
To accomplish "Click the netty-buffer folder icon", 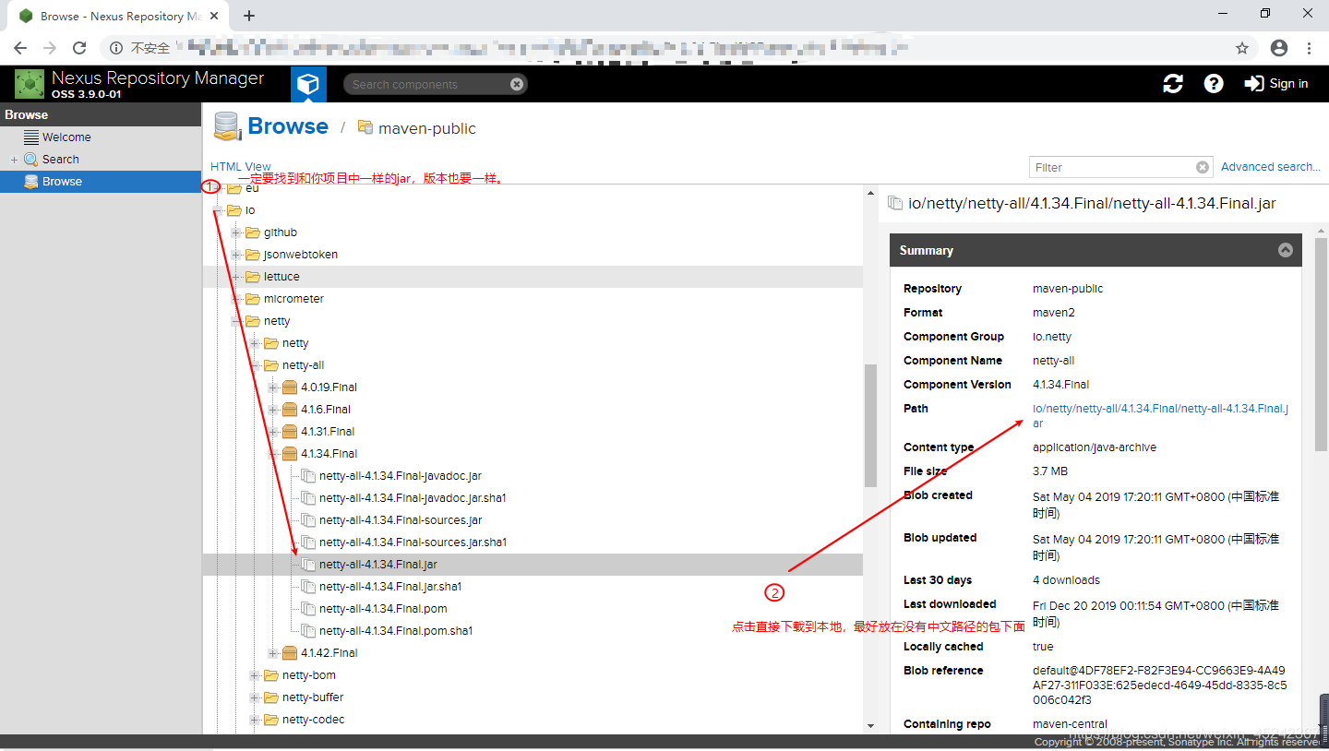I will pyautogui.click(x=271, y=697).
